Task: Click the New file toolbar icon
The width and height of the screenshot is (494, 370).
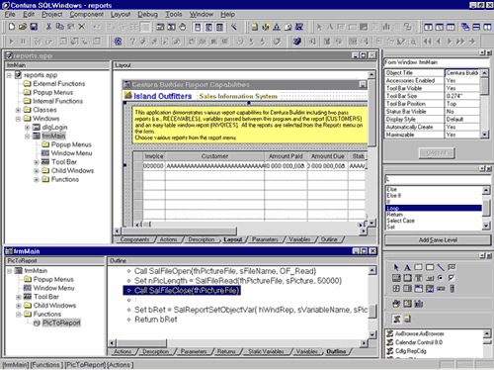Action: [12, 27]
